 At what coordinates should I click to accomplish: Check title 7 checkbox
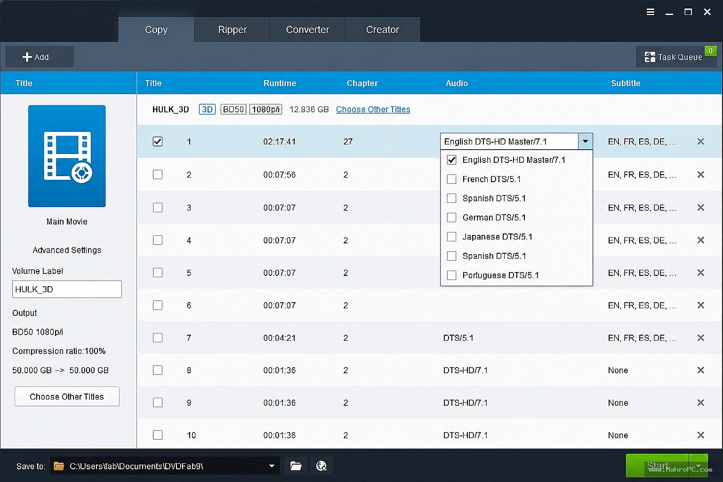pyautogui.click(x=158, y=337)
